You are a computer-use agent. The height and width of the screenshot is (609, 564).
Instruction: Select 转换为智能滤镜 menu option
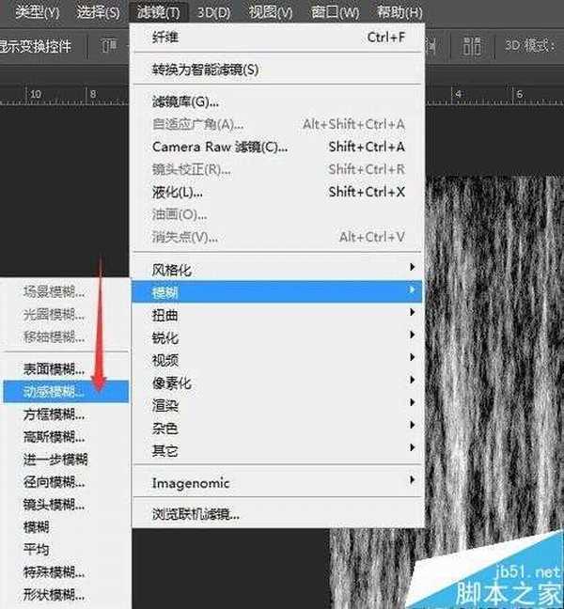[205, 69]
